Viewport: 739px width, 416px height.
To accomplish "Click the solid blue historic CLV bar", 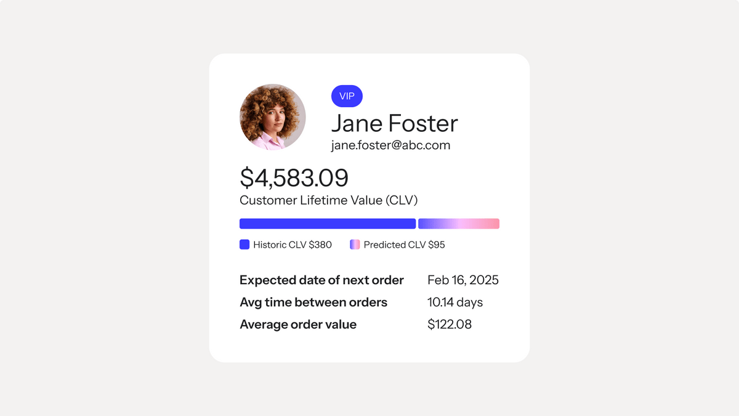I will point(328,224).
